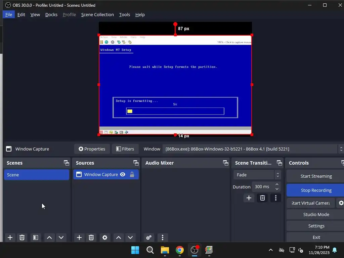
Task: Open OBS Settings
Action: tap(316, 226)
